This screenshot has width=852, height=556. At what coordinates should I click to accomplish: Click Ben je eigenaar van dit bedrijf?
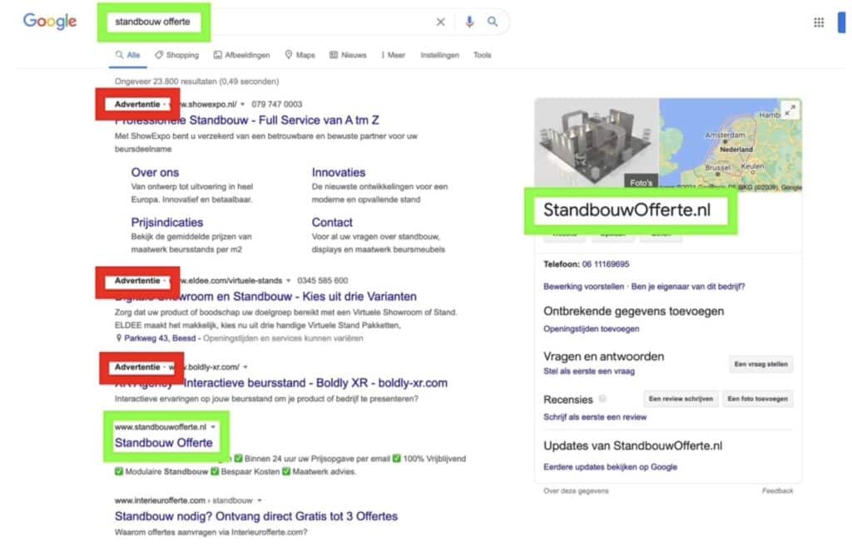click(688, 287)
